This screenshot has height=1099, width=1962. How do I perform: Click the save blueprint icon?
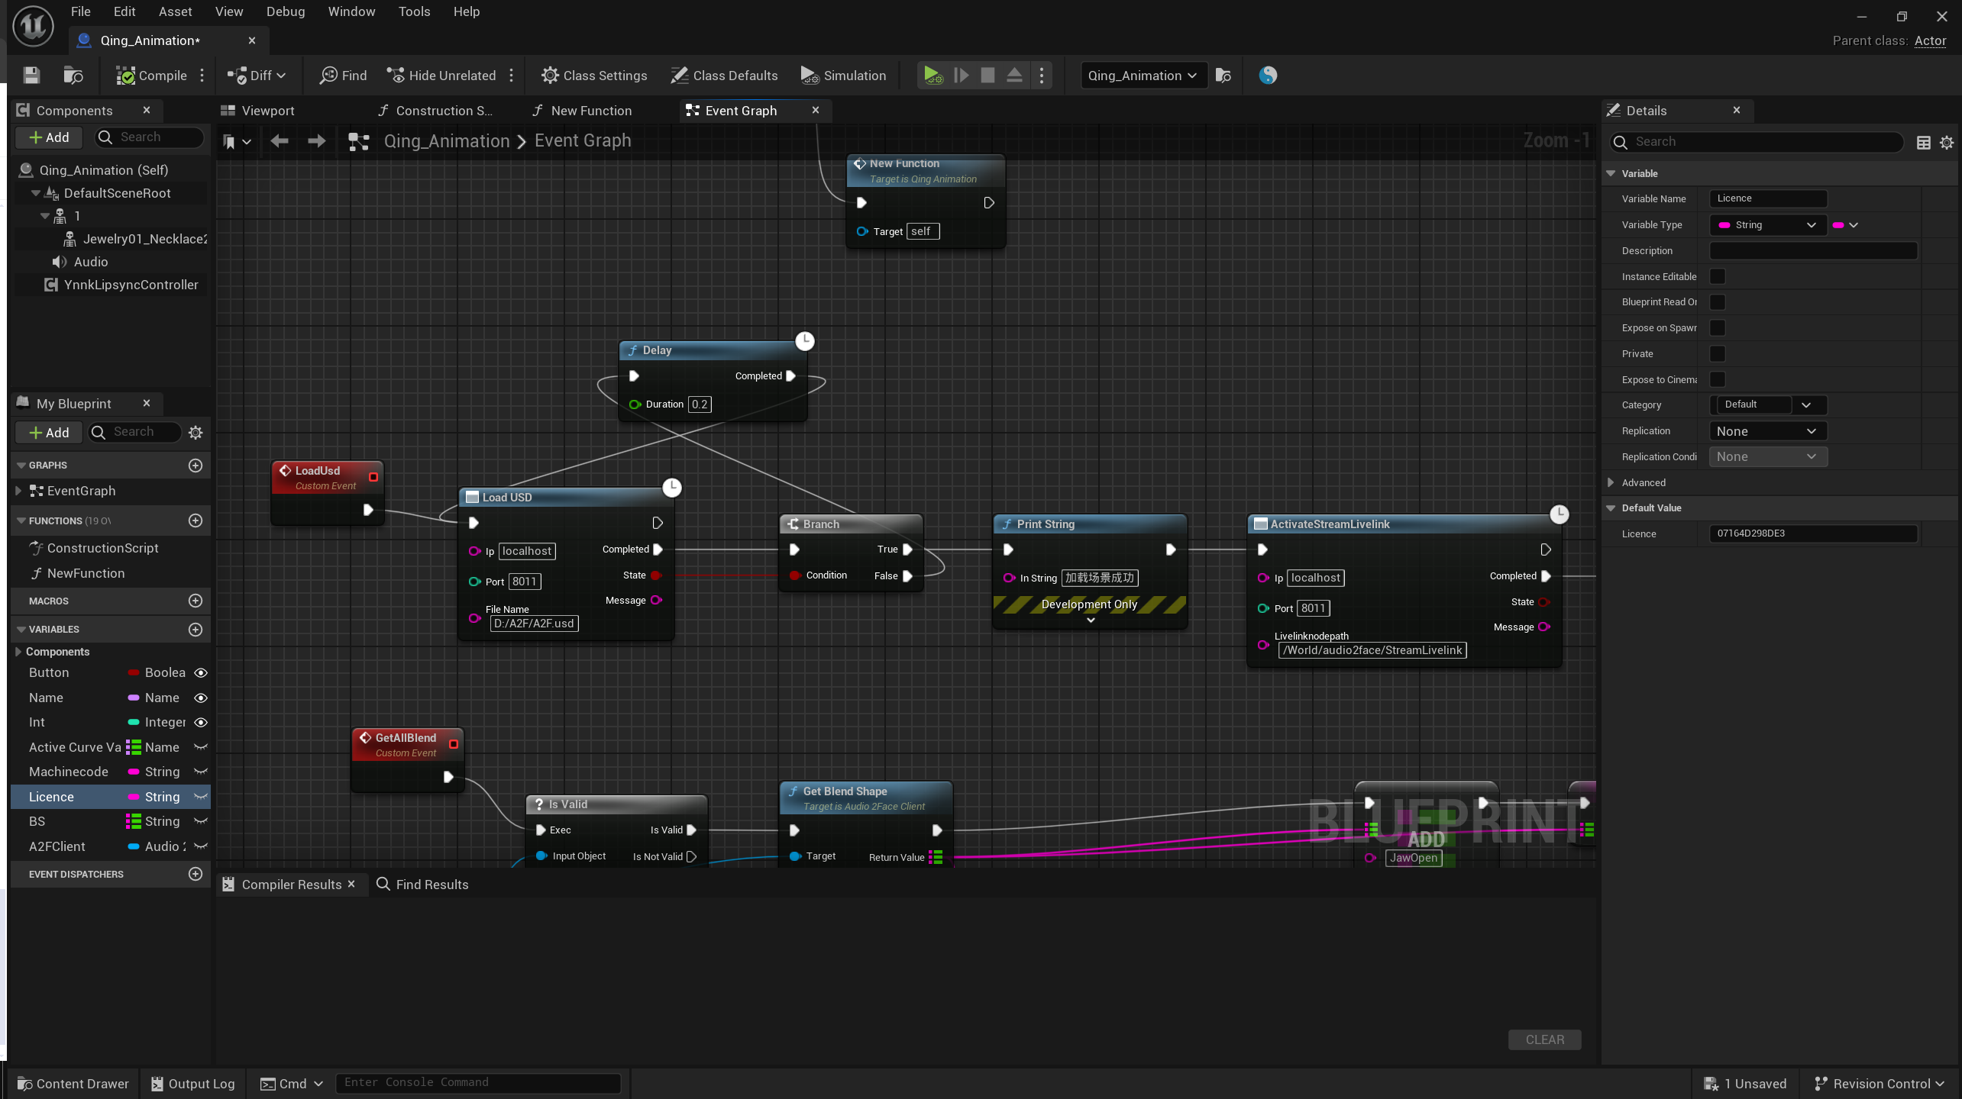coord(31,75)
